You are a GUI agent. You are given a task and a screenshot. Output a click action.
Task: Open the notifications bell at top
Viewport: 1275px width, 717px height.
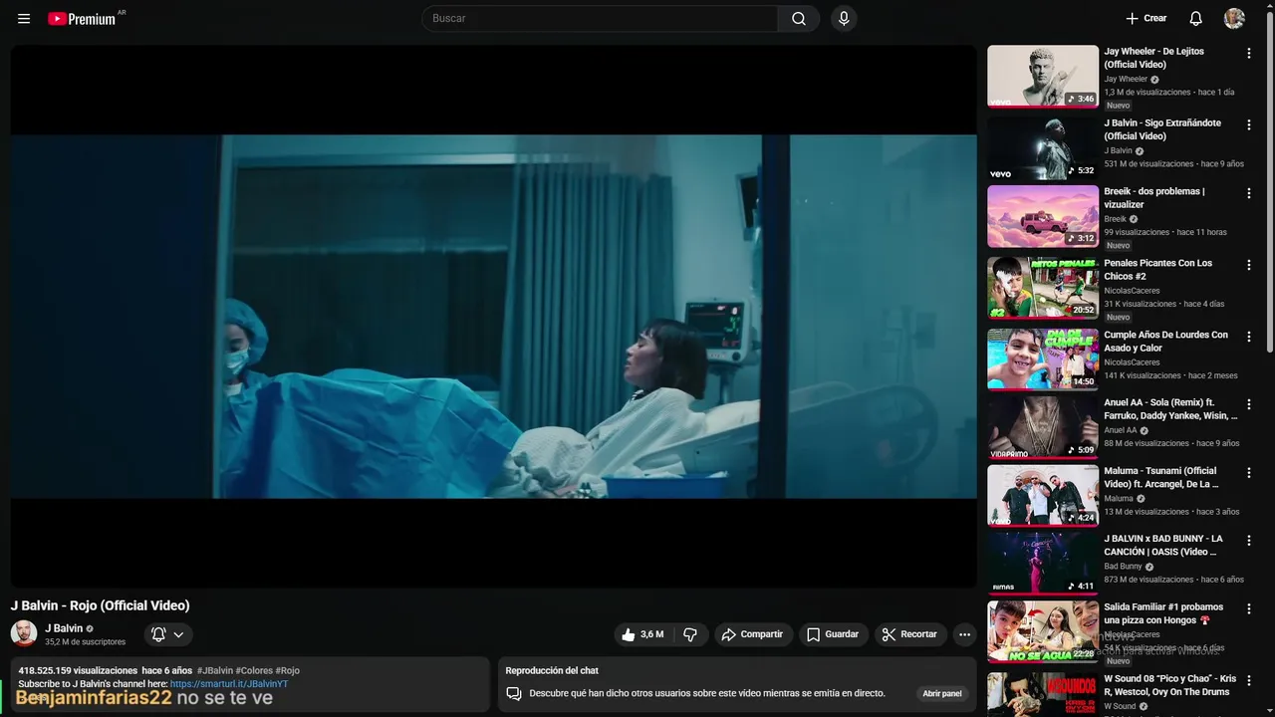[1196, 19]
